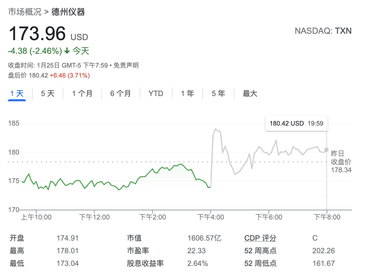
Task: Click the 下午6:00 axis label
Action: coord(269,217)
